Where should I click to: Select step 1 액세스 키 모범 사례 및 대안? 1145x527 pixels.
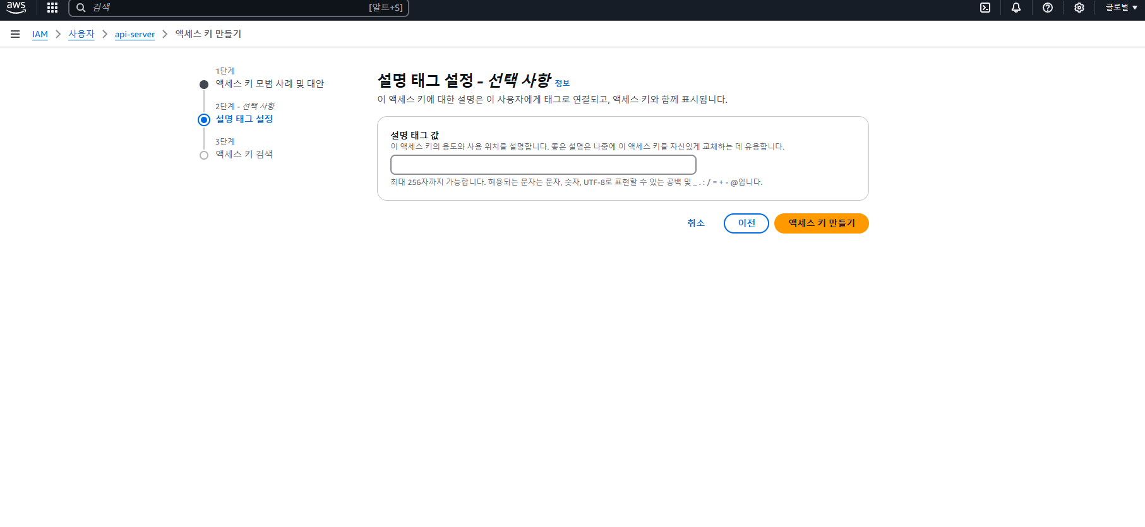[x=270, y=83]
